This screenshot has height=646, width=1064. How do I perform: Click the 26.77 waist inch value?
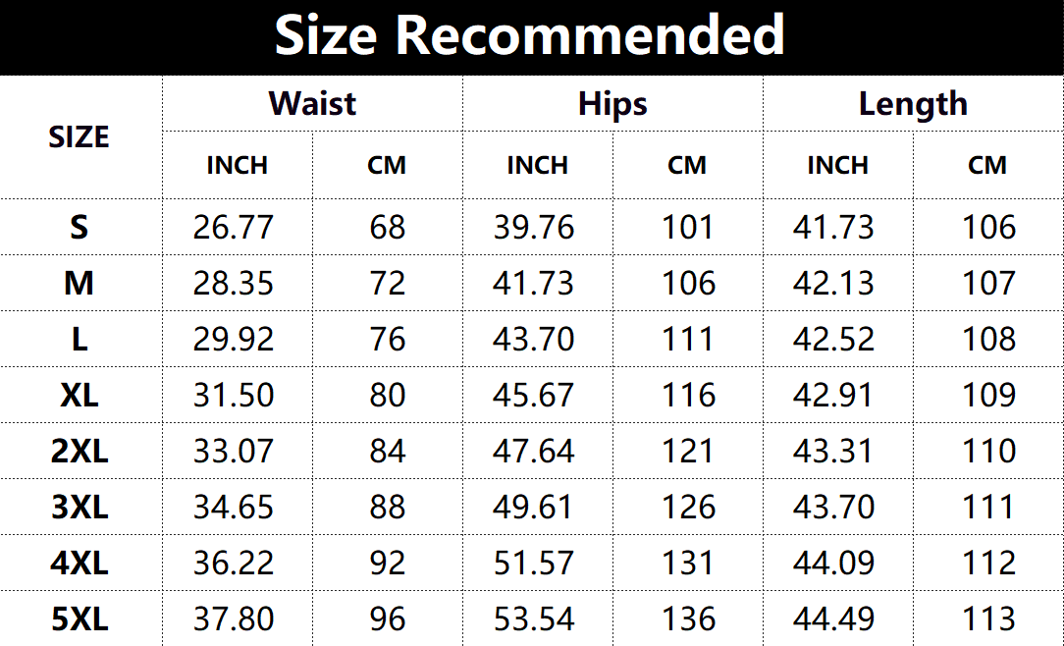click(234, 228)
